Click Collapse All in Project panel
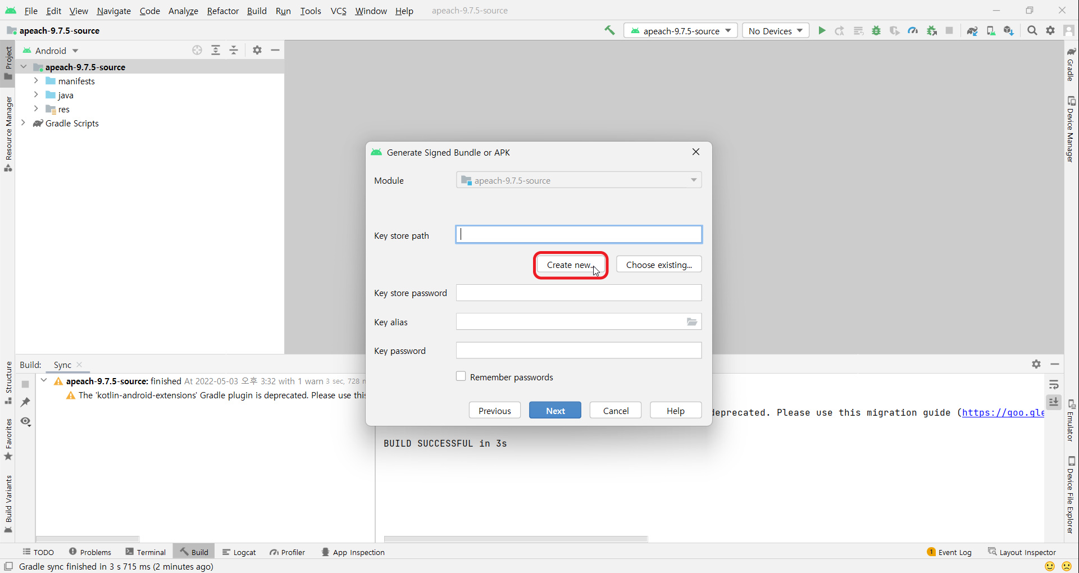This screenshot has height=573, width=1079. point(234,50)
